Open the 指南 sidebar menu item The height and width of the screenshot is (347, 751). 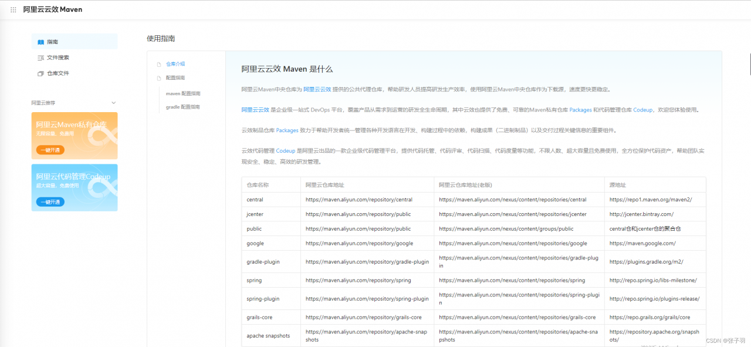pos(75,42)
